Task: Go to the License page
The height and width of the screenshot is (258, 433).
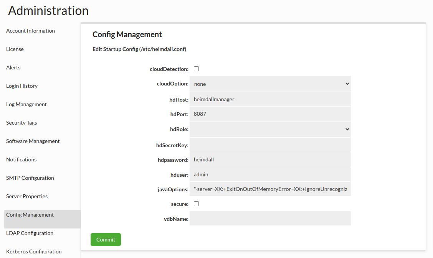Action: click(15, 49)
